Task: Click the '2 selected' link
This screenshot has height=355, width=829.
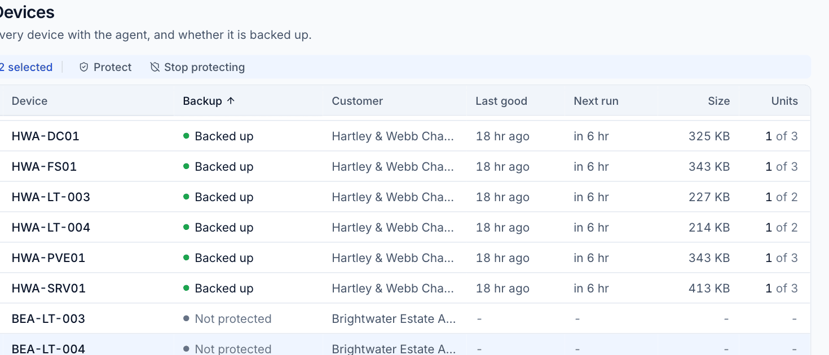Action: pyautogui.click(x=26, y=67)
